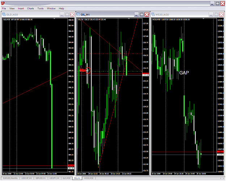Click the red price tag on GLD price scale
Screen dimensions: 226x181
71,165
